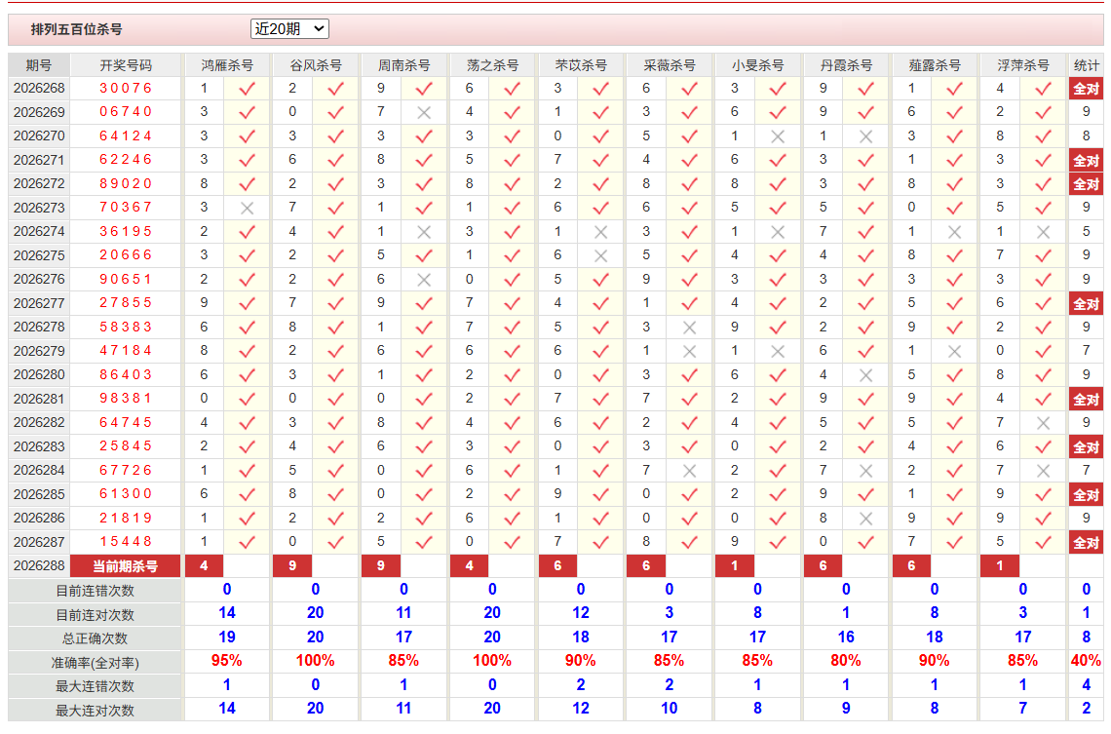Select the 周南杀号 column header

[x=403, y=65]
